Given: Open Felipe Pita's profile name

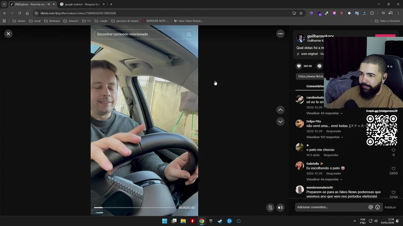Looking at the screenshot, I should pyautogui.click(x=314, y=121).
